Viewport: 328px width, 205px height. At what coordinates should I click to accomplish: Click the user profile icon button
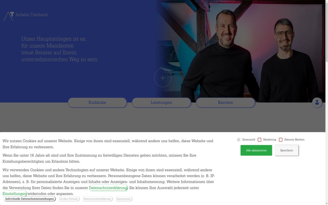[x=317, y=102]
